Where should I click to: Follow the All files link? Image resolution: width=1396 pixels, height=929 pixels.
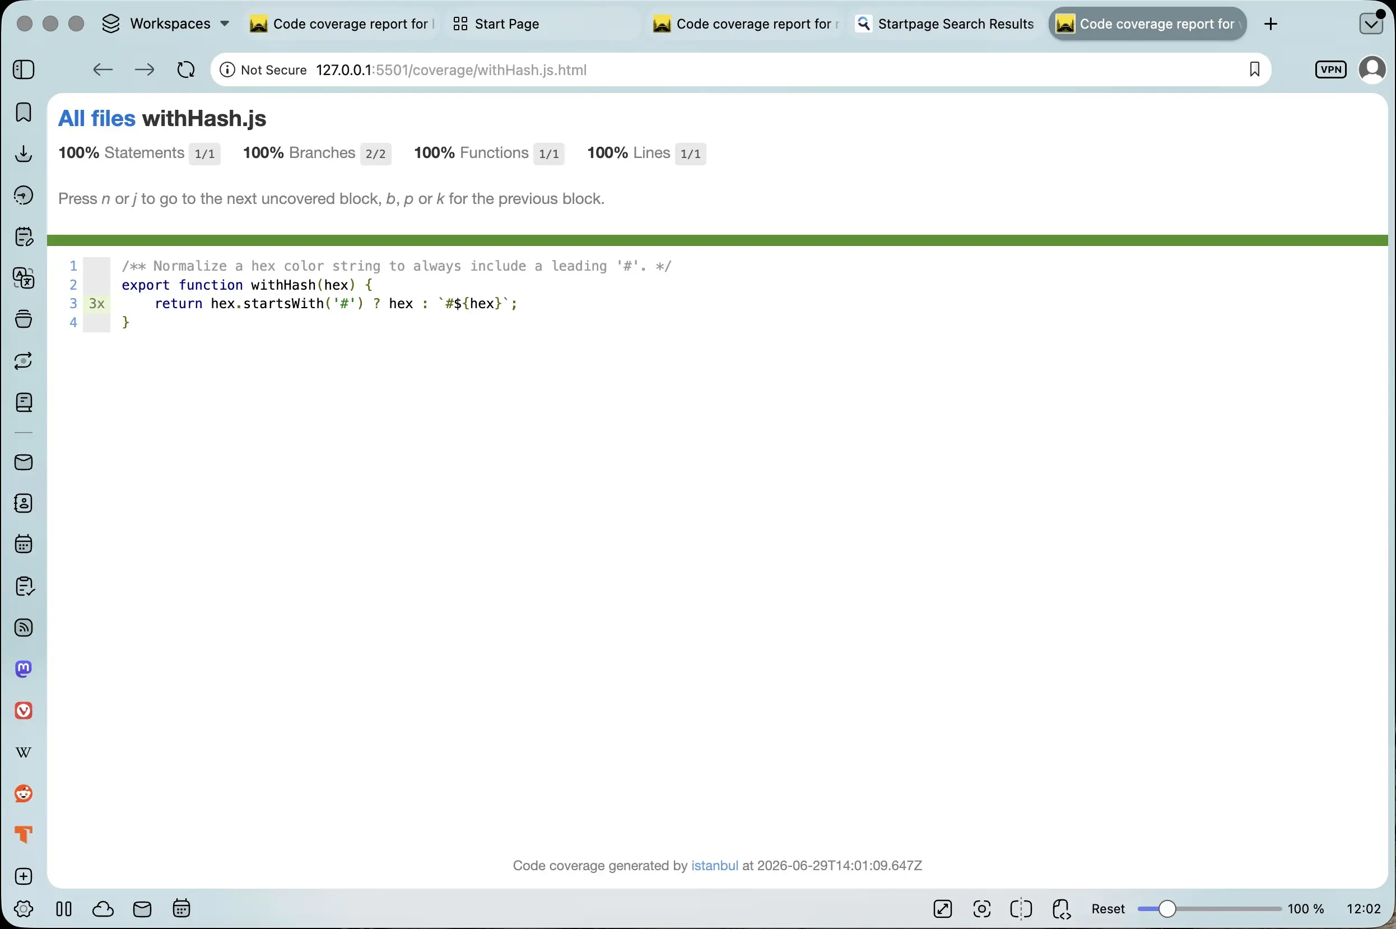click(96, 118)
